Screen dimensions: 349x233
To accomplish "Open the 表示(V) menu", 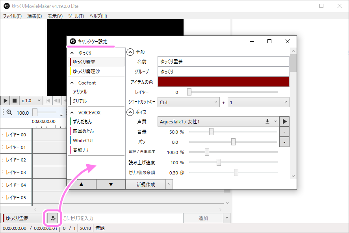I will (55, 16).
